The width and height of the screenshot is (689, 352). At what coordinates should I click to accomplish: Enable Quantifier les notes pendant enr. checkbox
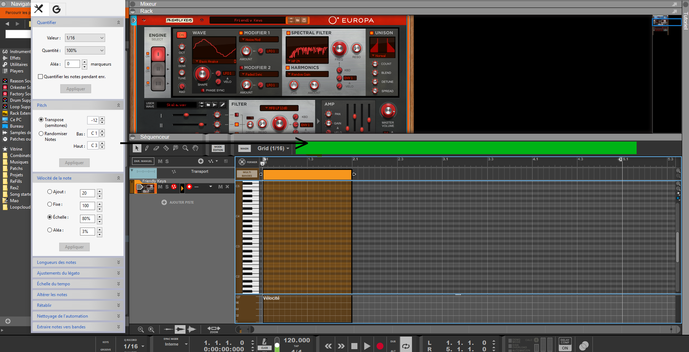click(41, 77)
